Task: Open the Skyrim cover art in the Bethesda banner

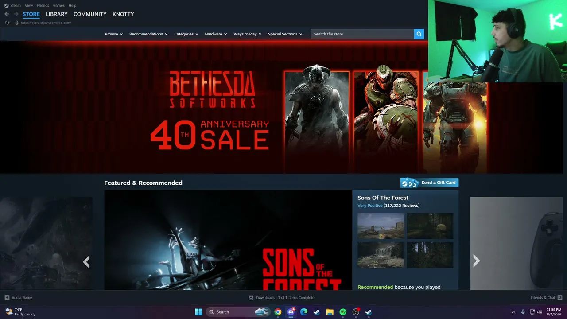Action: (x=317, y=122)
